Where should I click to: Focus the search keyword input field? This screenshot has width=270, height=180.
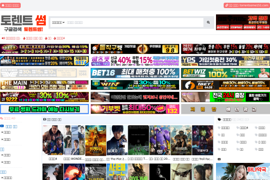click(x=134, y=22)
